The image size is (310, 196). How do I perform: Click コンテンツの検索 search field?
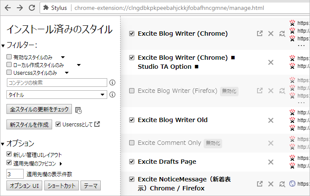57,83
